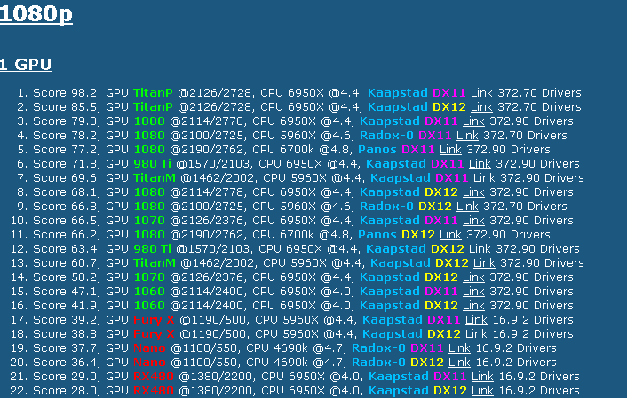
Task: Click 16.9.2 Drivers in row 22
Action: (539, 390)
